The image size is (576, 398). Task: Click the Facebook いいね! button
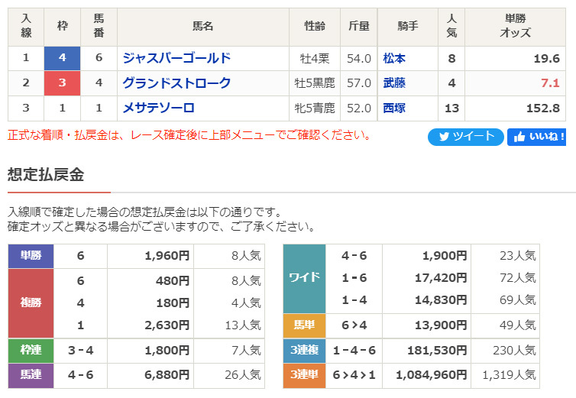click(x=536, y=137)
